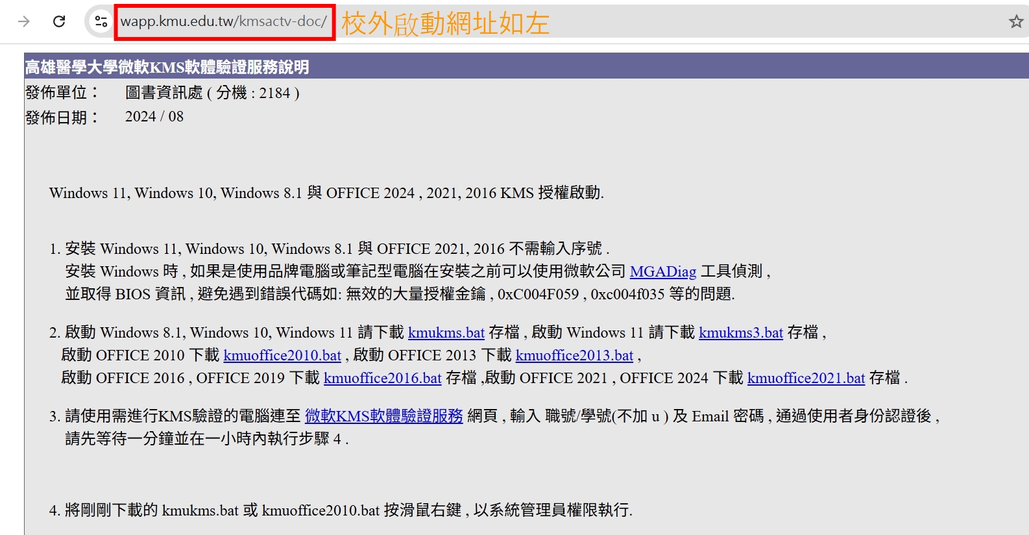This screenshot has height=535, width=1029.
Task: Open the MGADiag tool link
Action: coord(662,271)
